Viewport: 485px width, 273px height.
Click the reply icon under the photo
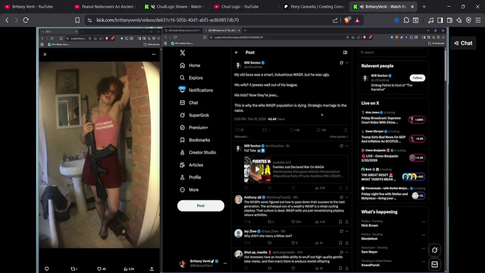[47, 269]
